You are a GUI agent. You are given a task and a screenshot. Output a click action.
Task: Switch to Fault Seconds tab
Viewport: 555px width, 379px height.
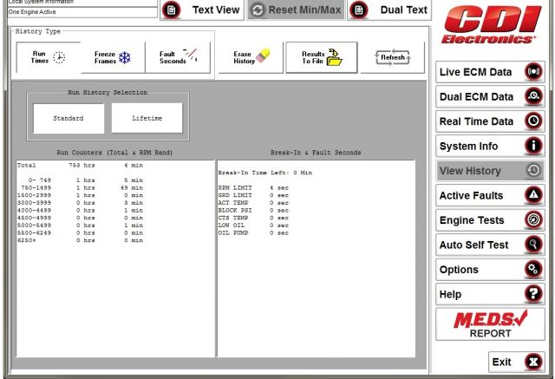coord(178,57)
